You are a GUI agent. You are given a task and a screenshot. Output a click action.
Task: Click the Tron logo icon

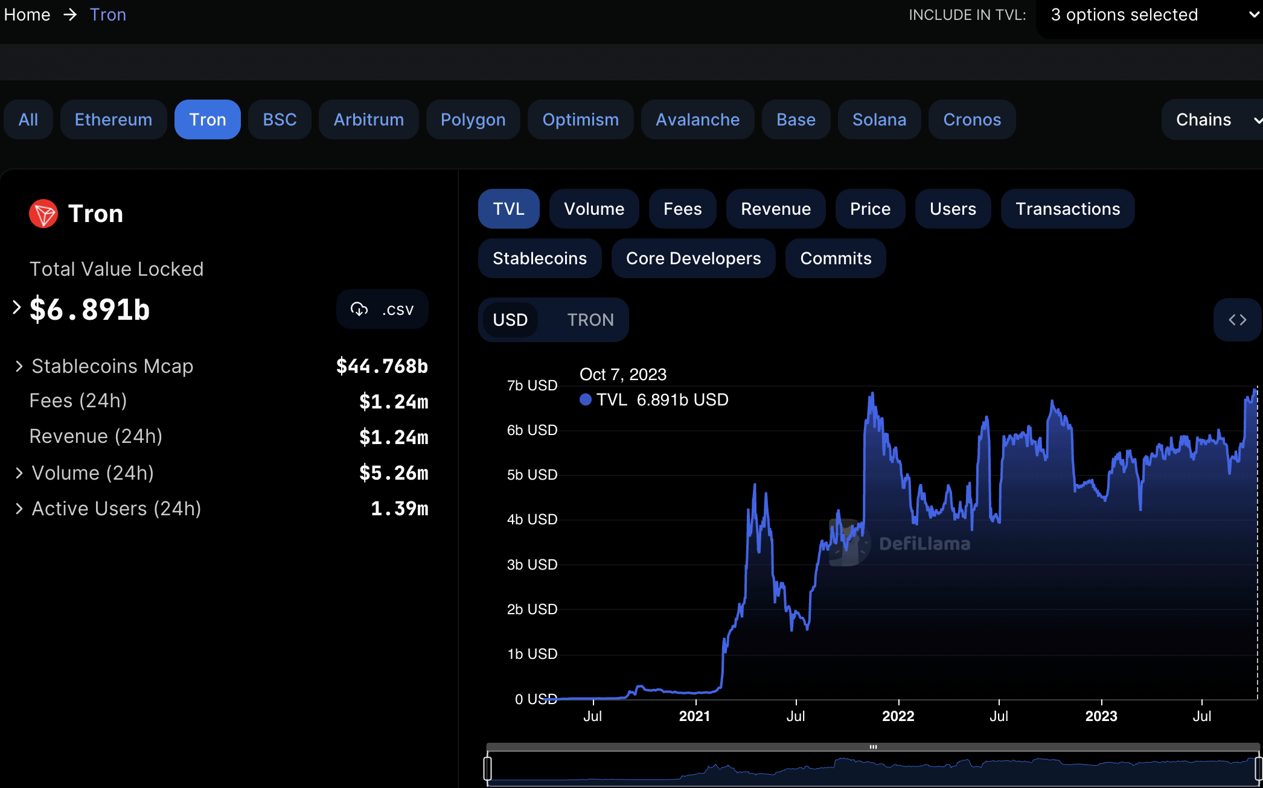[x=43, y=214]
